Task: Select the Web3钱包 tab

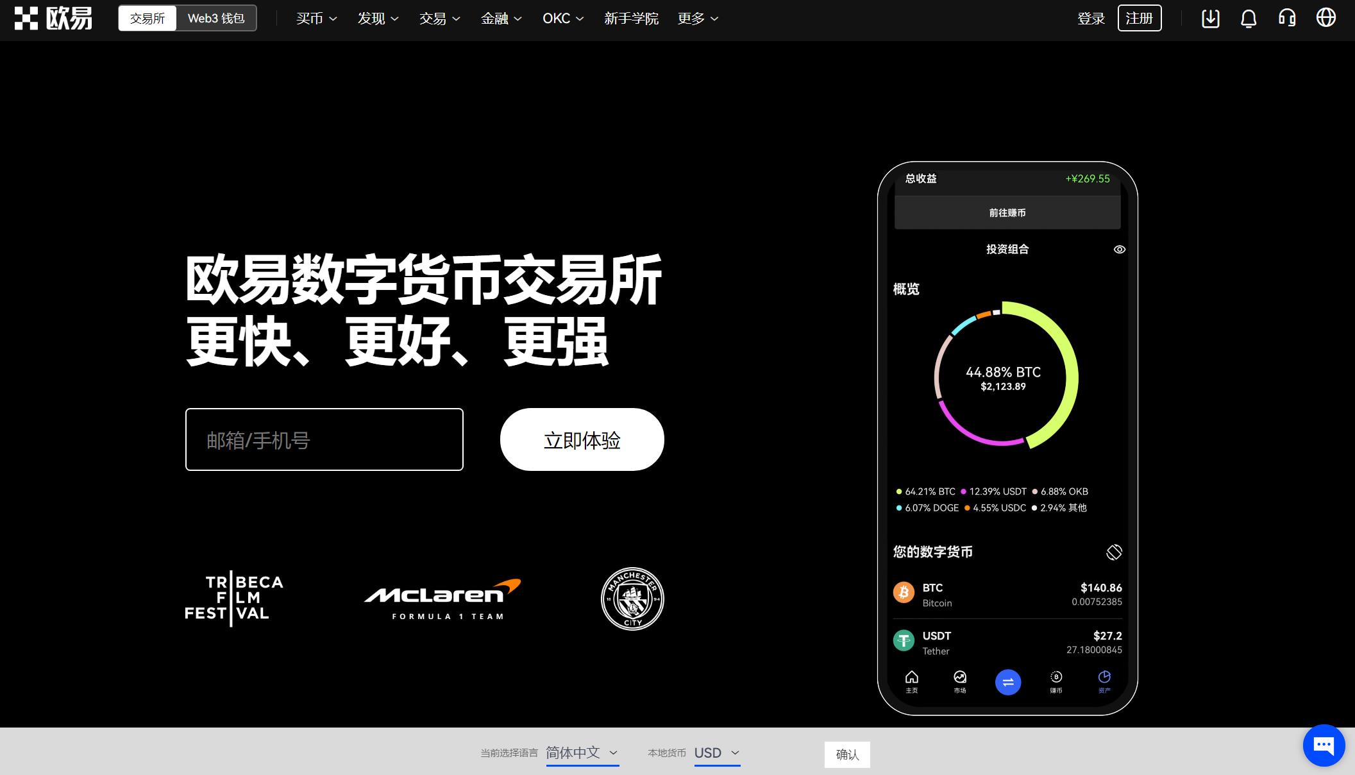Action: [214, 18]
